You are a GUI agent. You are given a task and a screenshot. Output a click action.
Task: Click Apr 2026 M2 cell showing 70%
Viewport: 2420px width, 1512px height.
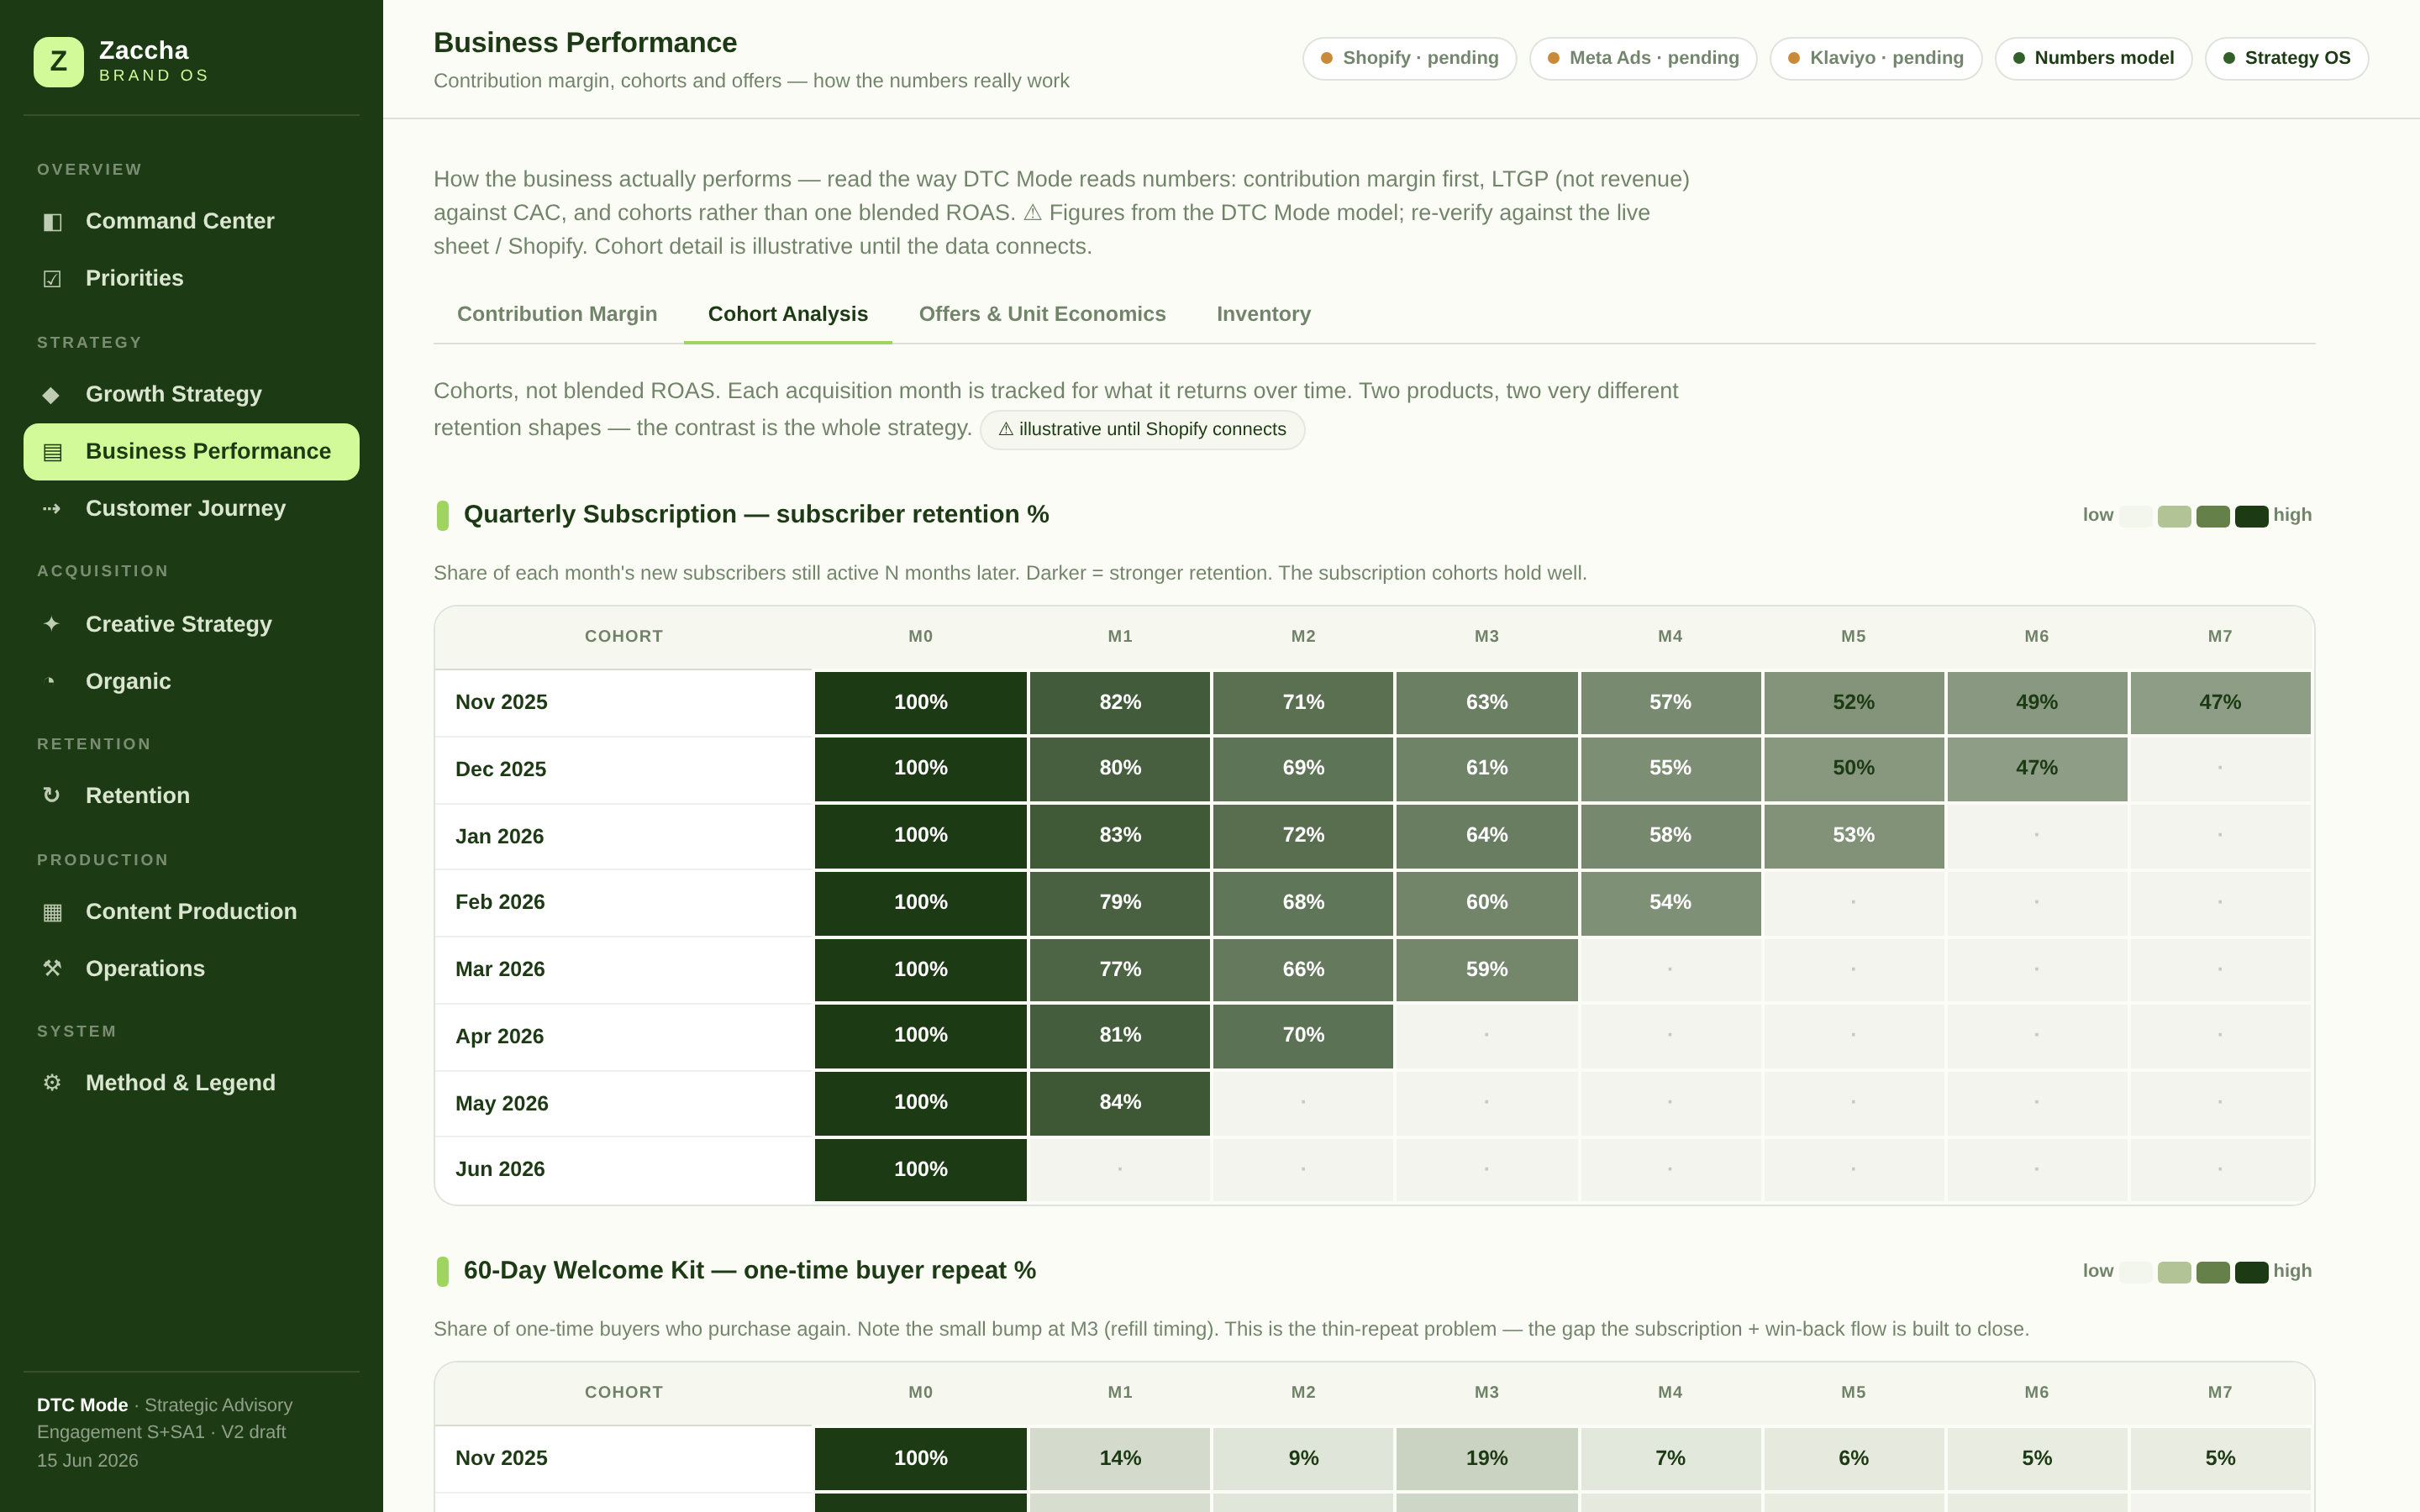point(1303,1035)
